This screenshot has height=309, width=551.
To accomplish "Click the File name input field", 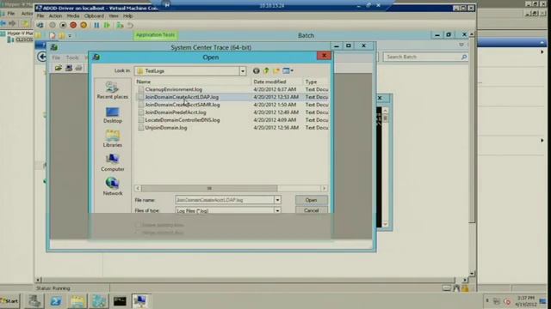I will pos(225,200).
